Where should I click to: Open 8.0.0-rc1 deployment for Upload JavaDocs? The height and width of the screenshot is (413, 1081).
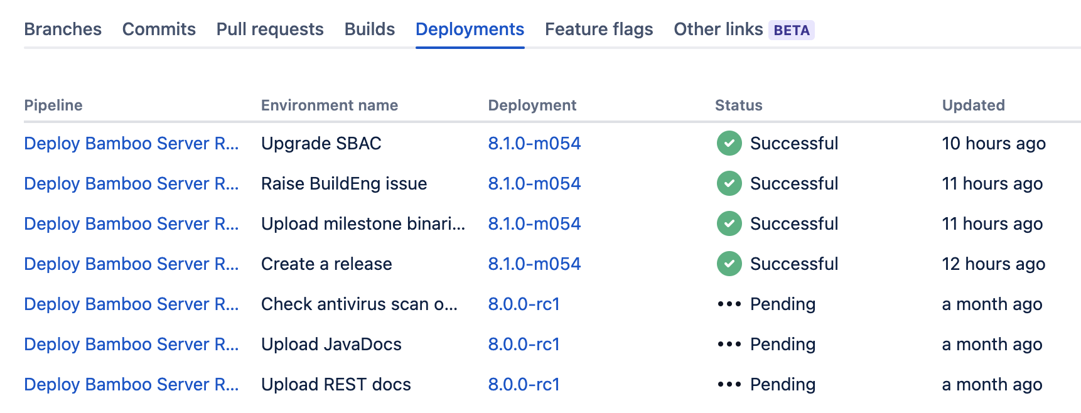pos(524,344)
